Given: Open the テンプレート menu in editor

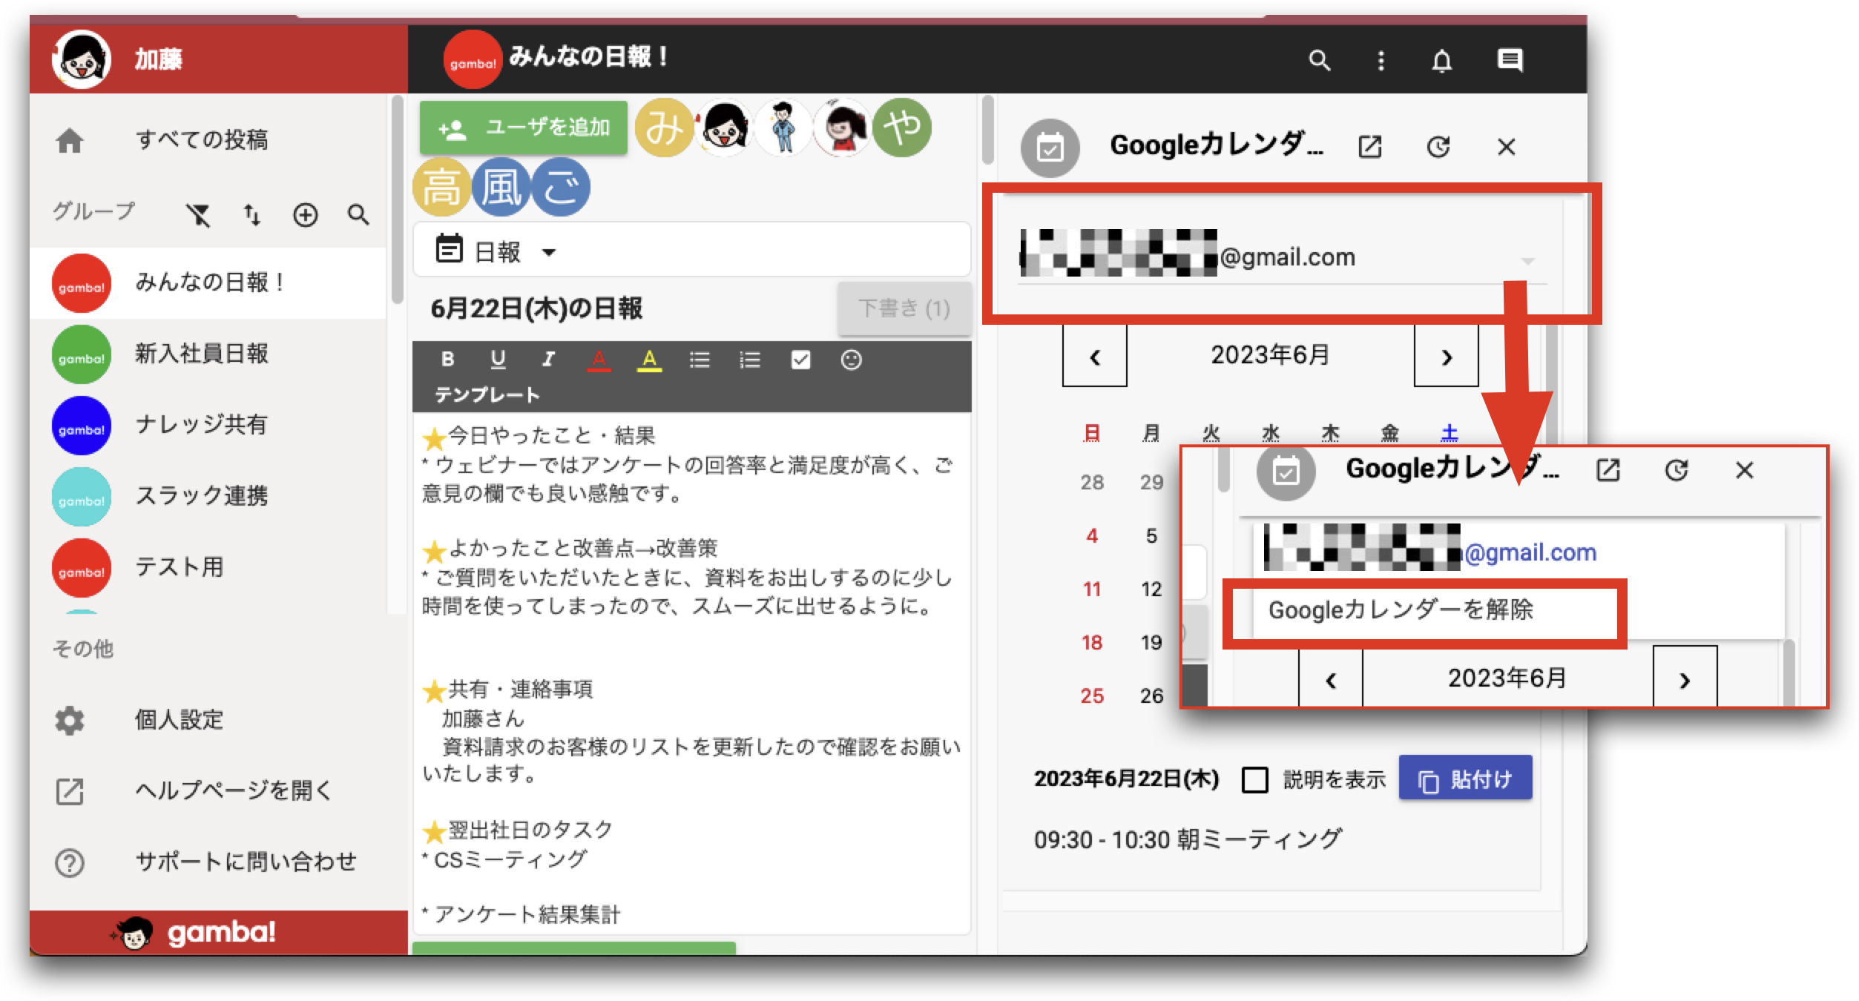Looking at the screenshot, I should pos(487,394).
